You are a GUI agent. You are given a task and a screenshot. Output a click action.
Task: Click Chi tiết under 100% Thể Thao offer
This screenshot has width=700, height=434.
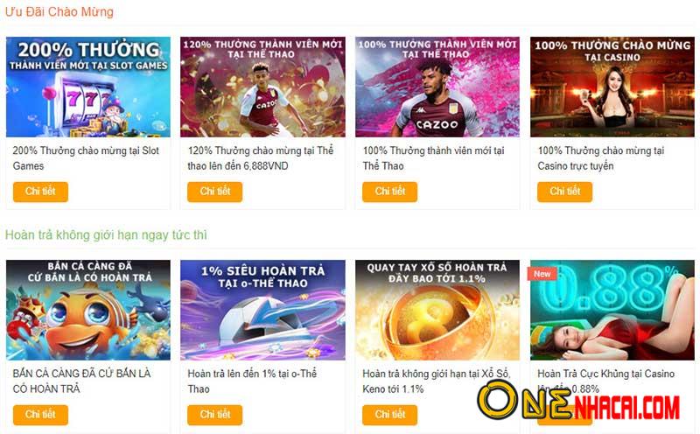(389, 192)
